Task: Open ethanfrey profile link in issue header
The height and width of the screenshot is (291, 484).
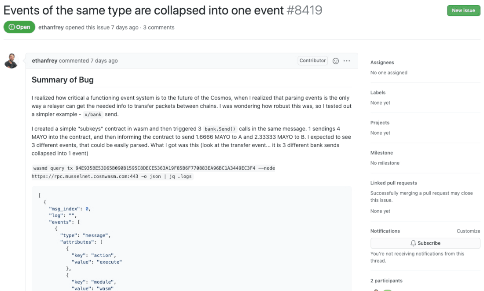Action: click(x=51, y=27)
